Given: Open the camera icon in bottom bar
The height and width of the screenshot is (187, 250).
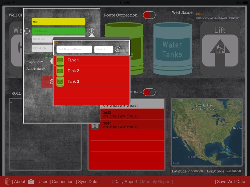Looking at the screenshot, I should tap(31, 181).
